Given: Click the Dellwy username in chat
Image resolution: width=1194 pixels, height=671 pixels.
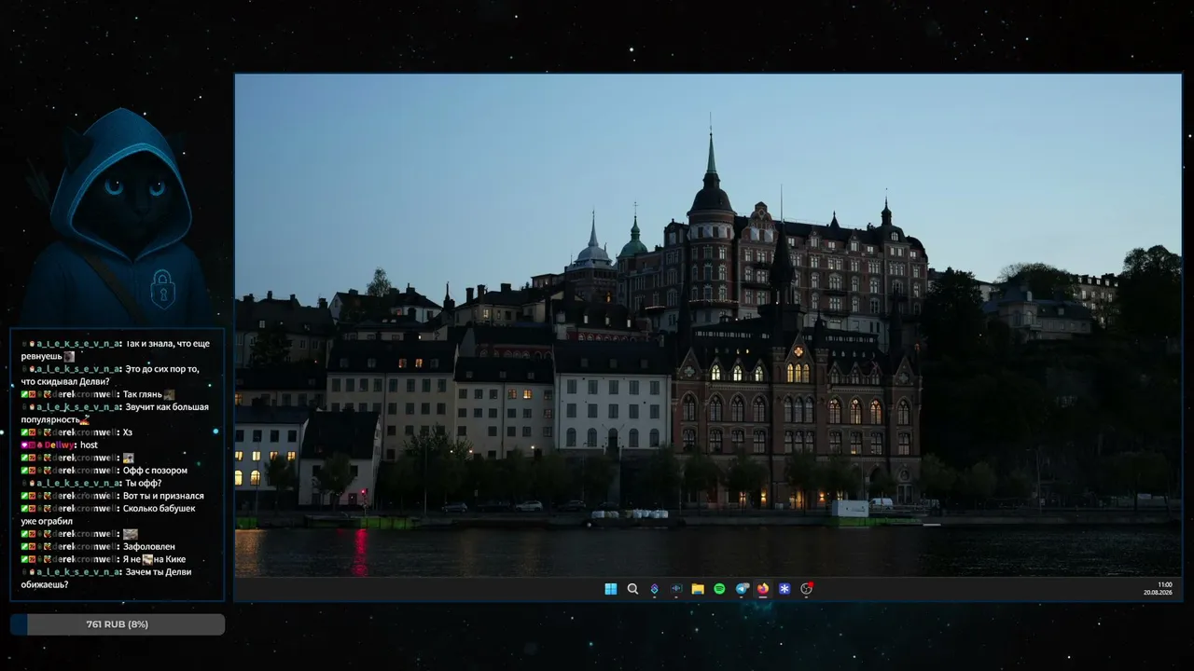Looking at the screenshot, I should [x=59, y=445].
